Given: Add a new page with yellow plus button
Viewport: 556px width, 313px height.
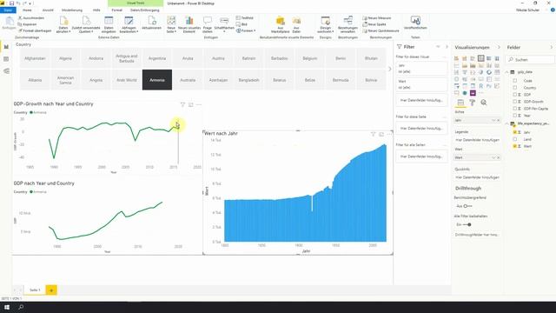Looking at the screenshot, I should point(51,290).
